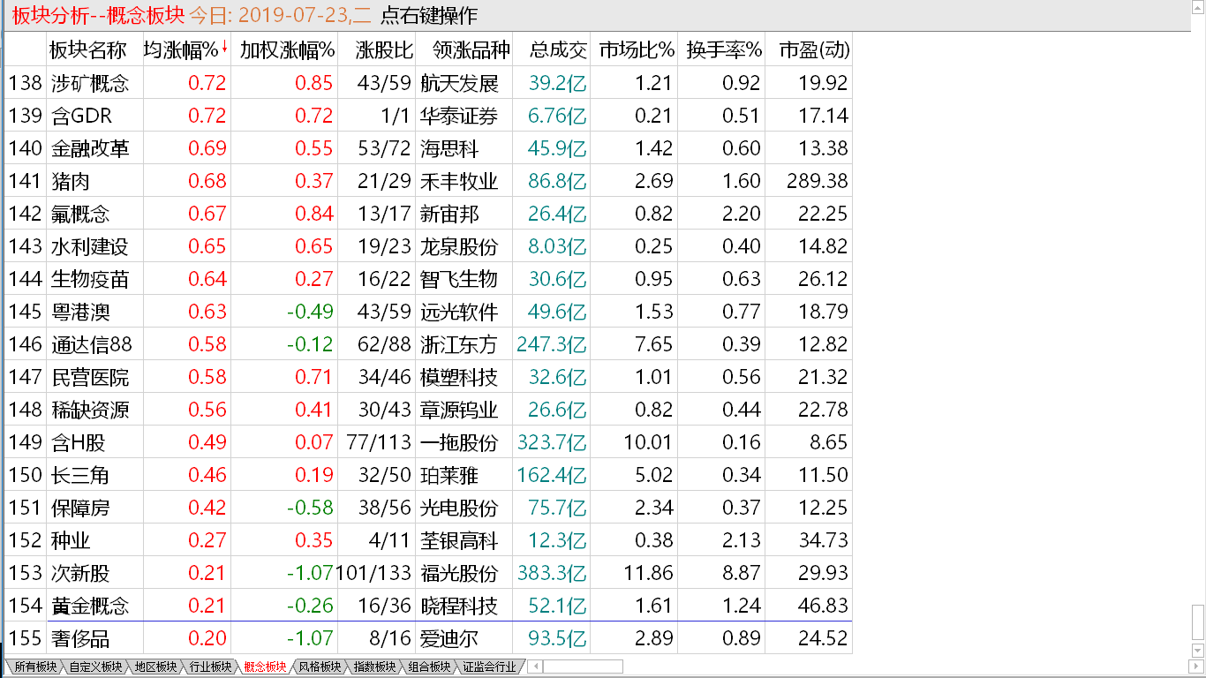The image size is (1206, 678).
Task: Open the 所有板块 tab
Action: click(34, 667)
